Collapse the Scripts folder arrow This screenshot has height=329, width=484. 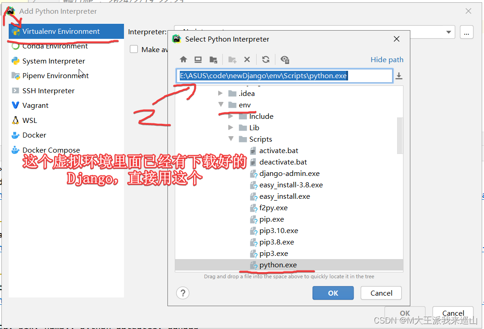click(231, 139)
